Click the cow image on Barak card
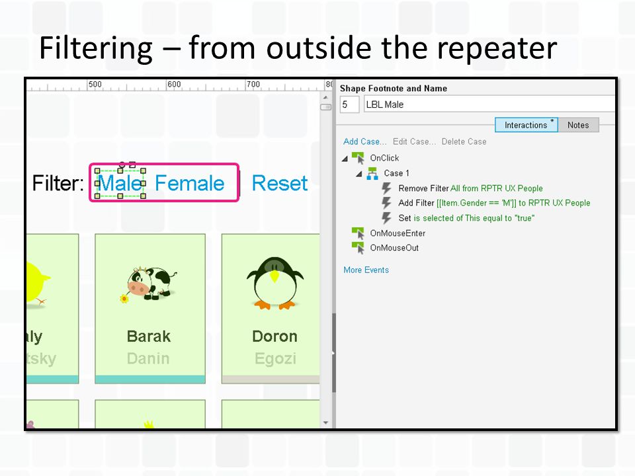The image size is (635, 476). [149, 284]
